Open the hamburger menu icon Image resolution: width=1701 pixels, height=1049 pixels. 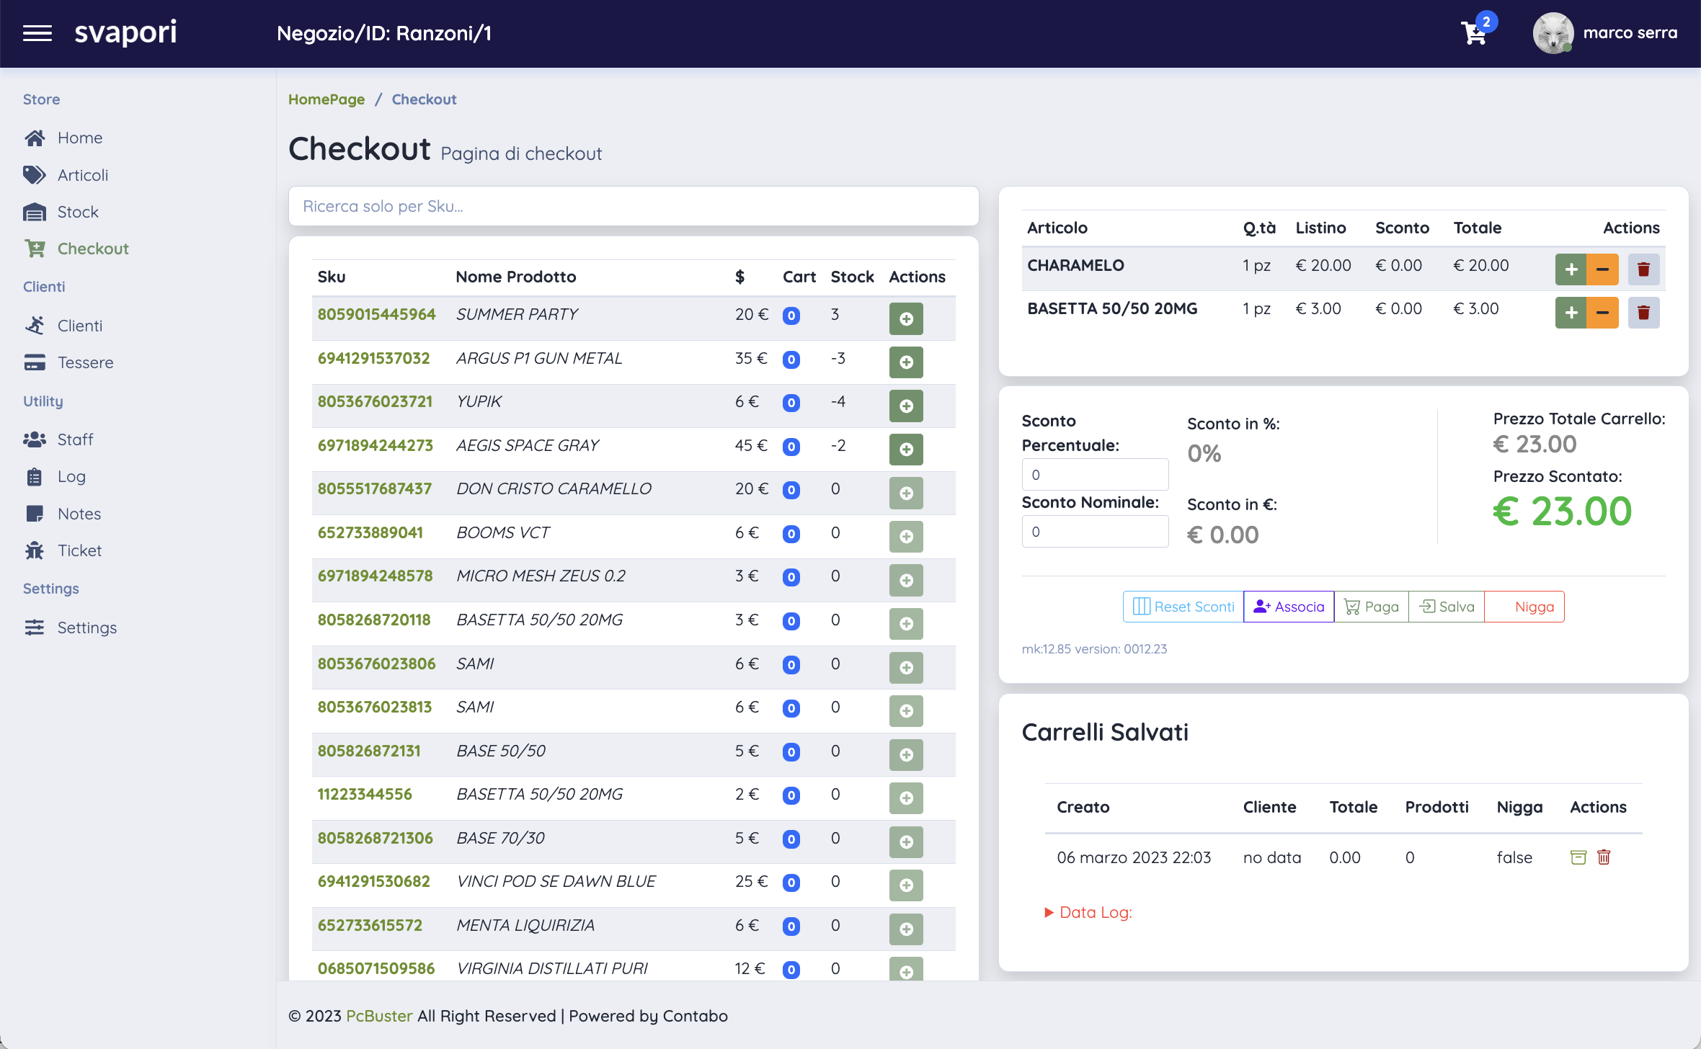point(37,33)
